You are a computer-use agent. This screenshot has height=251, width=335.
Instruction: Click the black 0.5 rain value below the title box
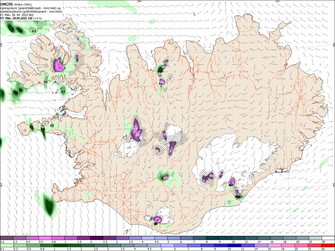[34, 31]
